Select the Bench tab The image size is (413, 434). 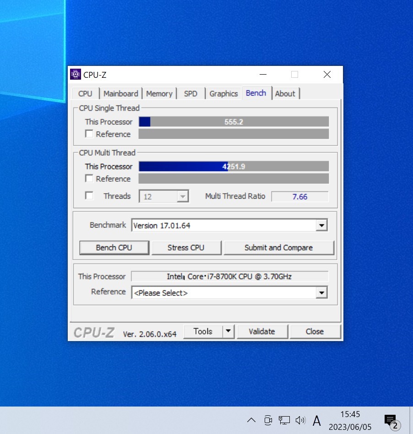(x=256, y=93)
